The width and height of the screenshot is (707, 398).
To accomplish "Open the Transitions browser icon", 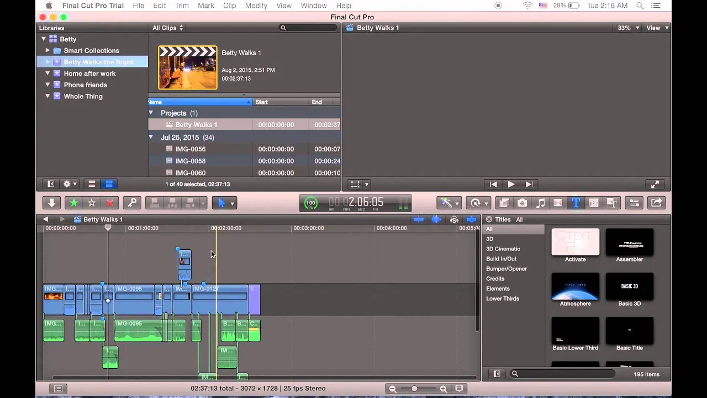I will (558, 203).
